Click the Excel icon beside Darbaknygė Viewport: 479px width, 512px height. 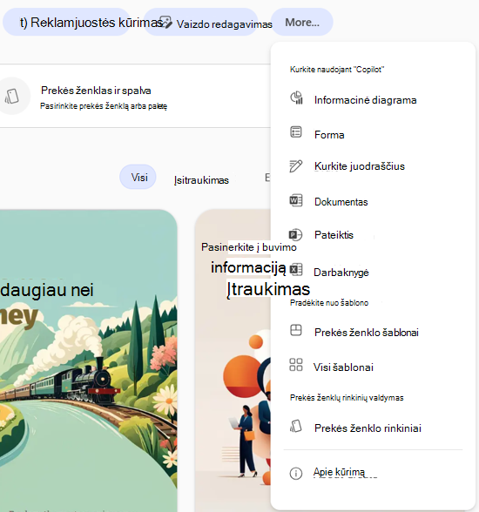(x=296, y=270)
